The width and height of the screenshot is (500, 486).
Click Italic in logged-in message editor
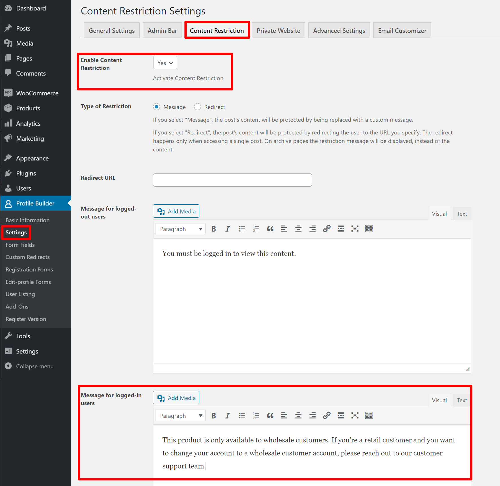[x=228, y=416]
